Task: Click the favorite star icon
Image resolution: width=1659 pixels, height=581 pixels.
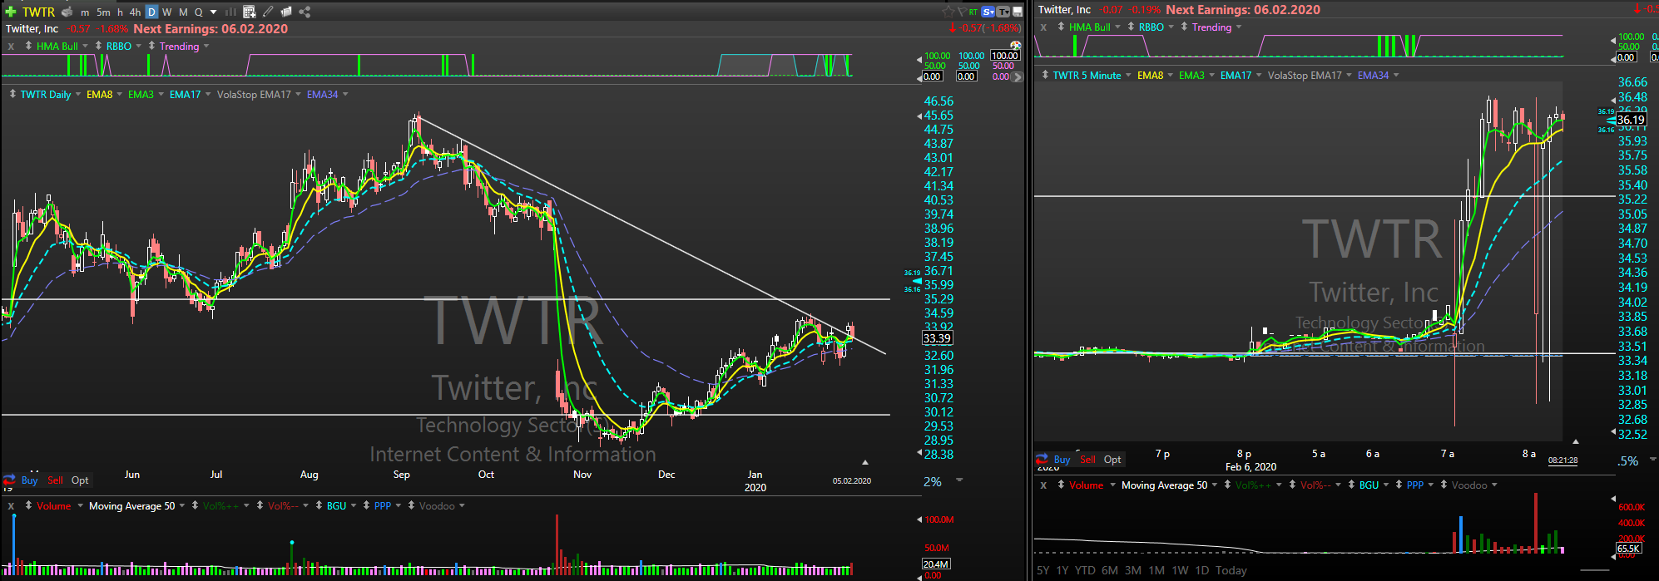Action: (x=948, y=12)
